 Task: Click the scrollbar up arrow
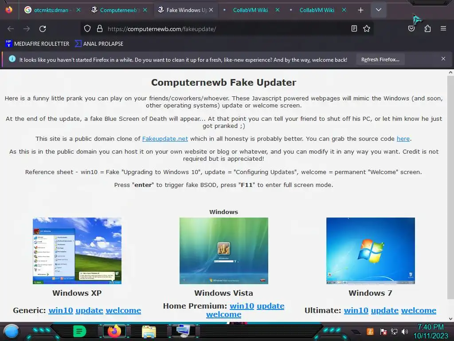[x=450, y=72]
